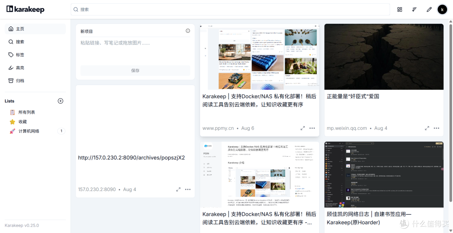Viewport: 453px width, 233px height.
Task: Open the user avatar menu
Action: point(442,10)
